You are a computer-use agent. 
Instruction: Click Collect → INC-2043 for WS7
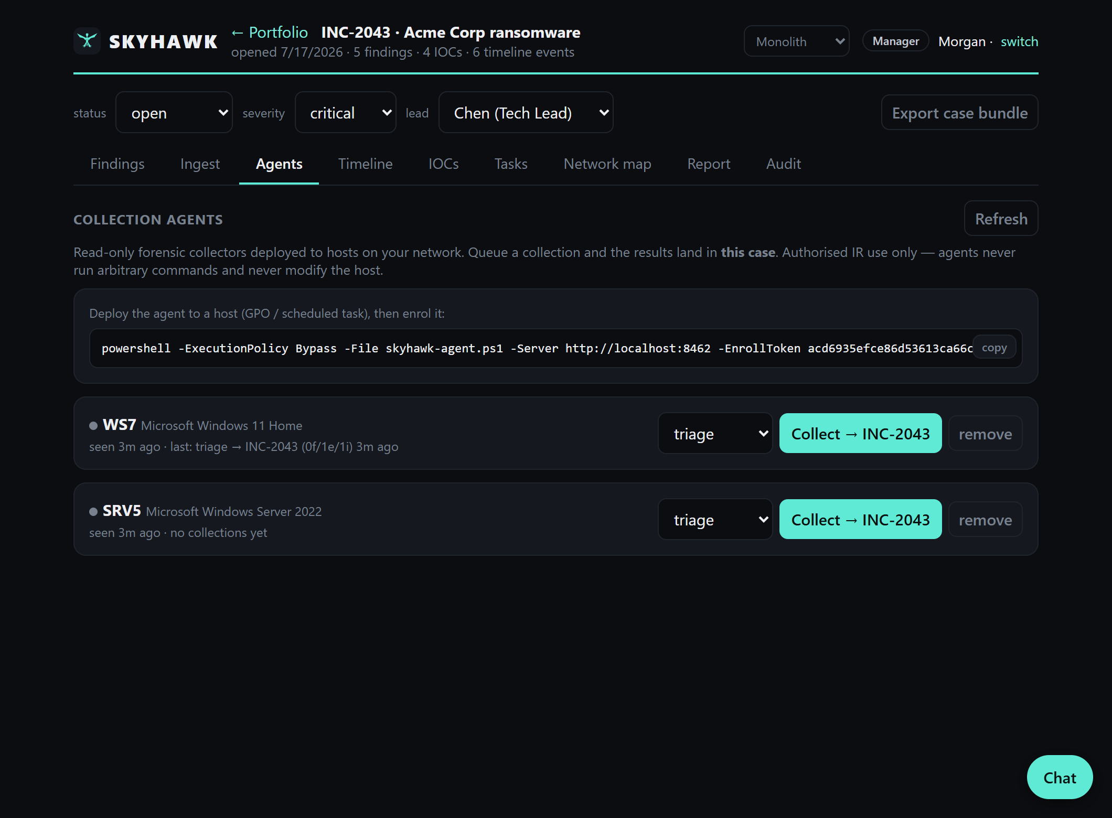[860, 434]
